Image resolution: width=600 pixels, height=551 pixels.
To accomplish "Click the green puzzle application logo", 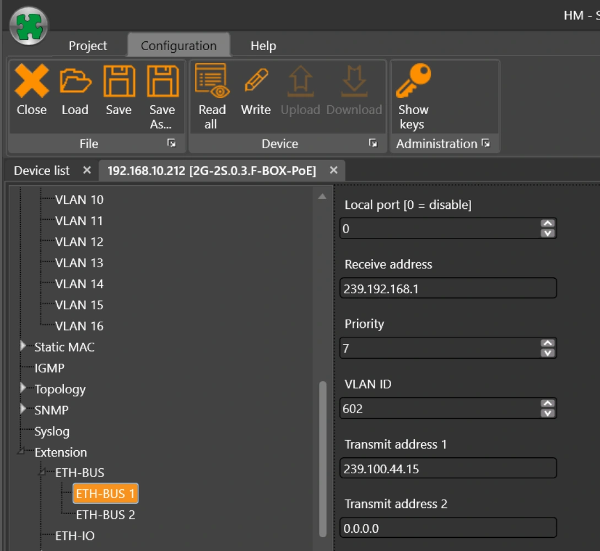I will pyautogui.click(x=29, y=25).
